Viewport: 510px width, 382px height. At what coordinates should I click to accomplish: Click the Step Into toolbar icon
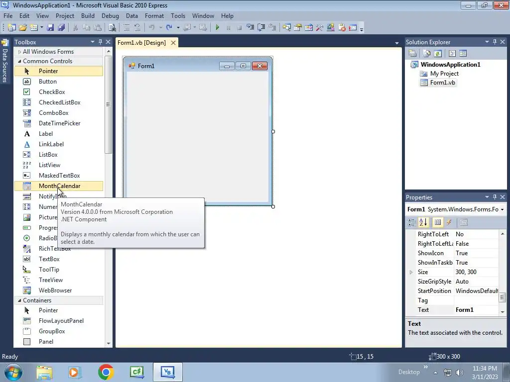point(250,28)
